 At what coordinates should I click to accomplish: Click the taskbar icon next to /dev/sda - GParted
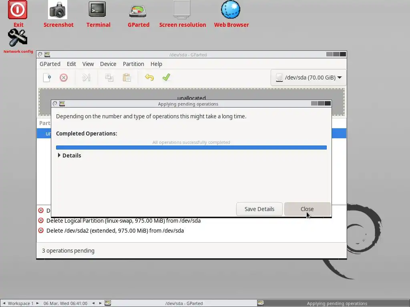[108, 303]
